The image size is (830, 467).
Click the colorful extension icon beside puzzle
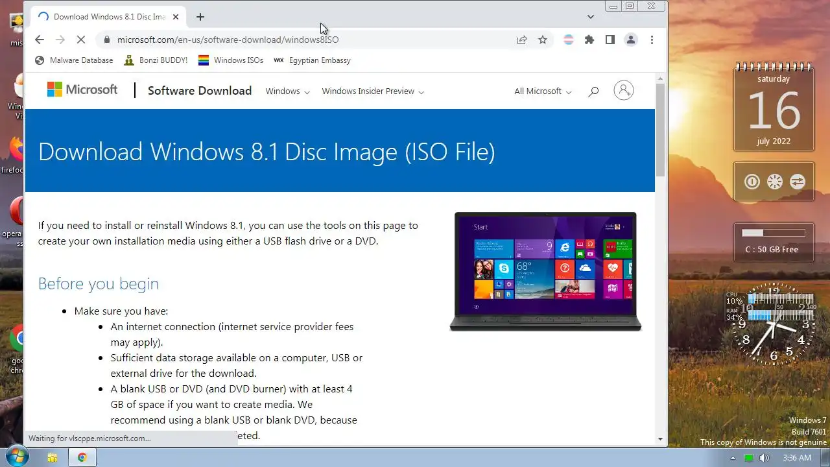click(x=569, y=40)
